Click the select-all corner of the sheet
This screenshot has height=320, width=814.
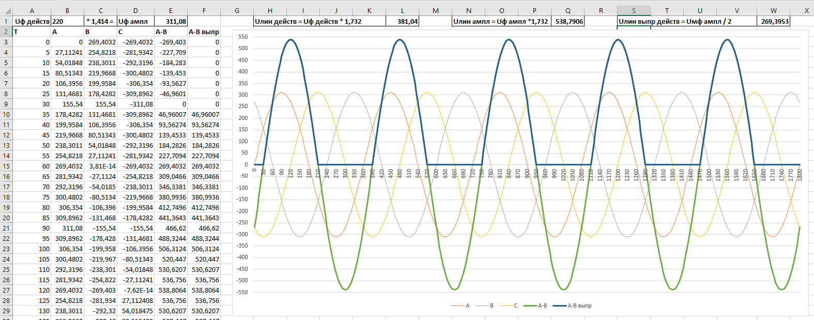pyautogui.click(x=6, y=10)
